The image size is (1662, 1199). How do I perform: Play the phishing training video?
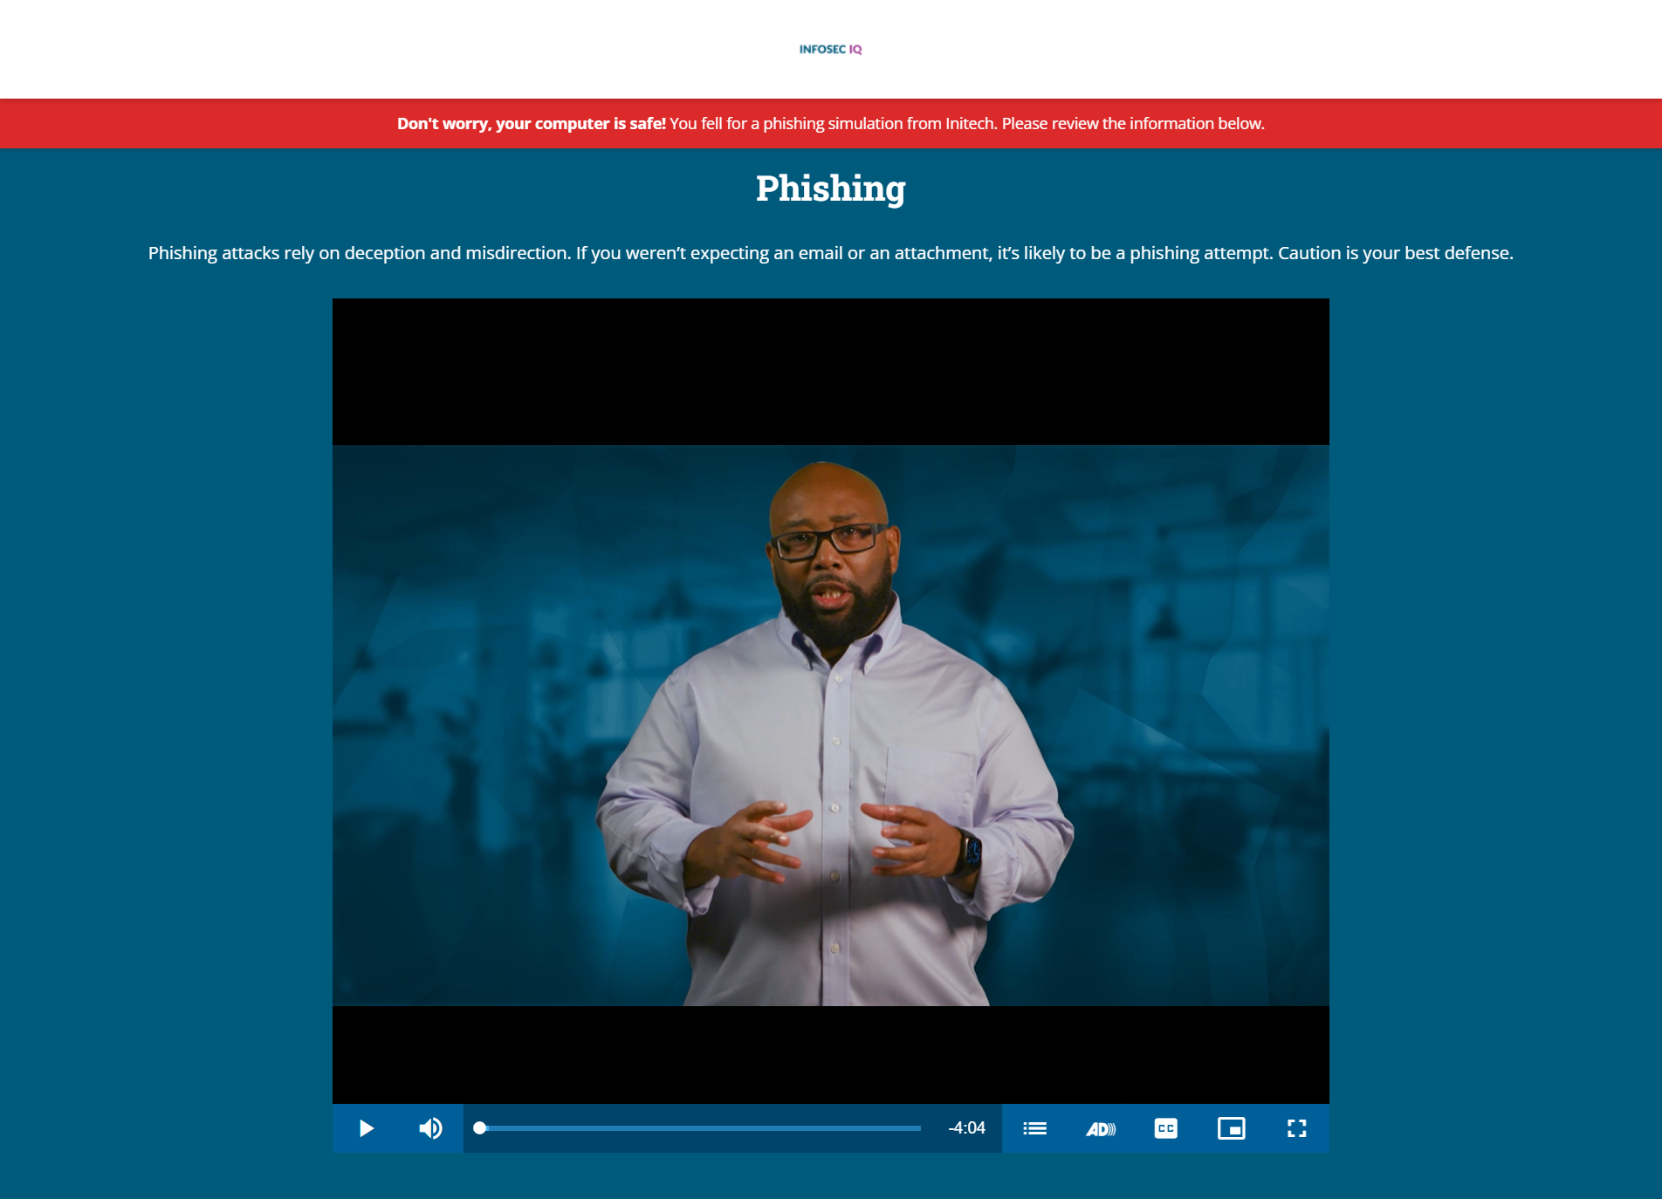[366, 1128]
